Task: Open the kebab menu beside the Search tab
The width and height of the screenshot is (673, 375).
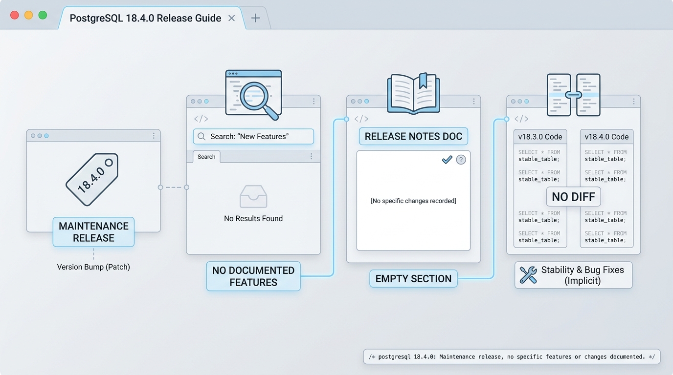Action: click(x=311, y=156)
